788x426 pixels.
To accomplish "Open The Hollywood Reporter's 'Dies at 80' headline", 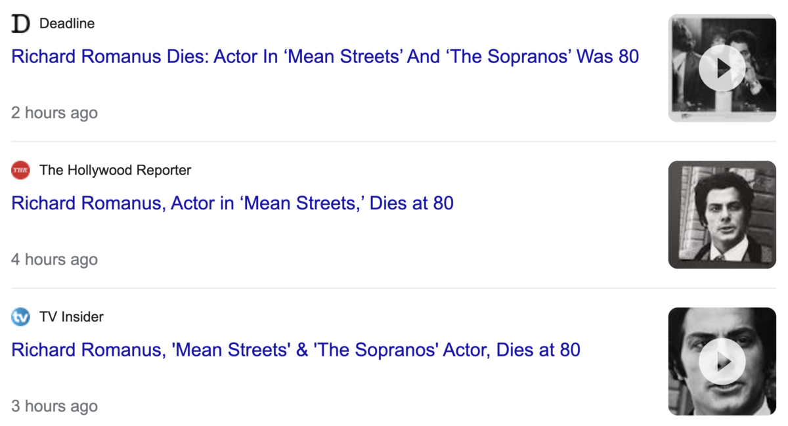I will click(232, 203).
